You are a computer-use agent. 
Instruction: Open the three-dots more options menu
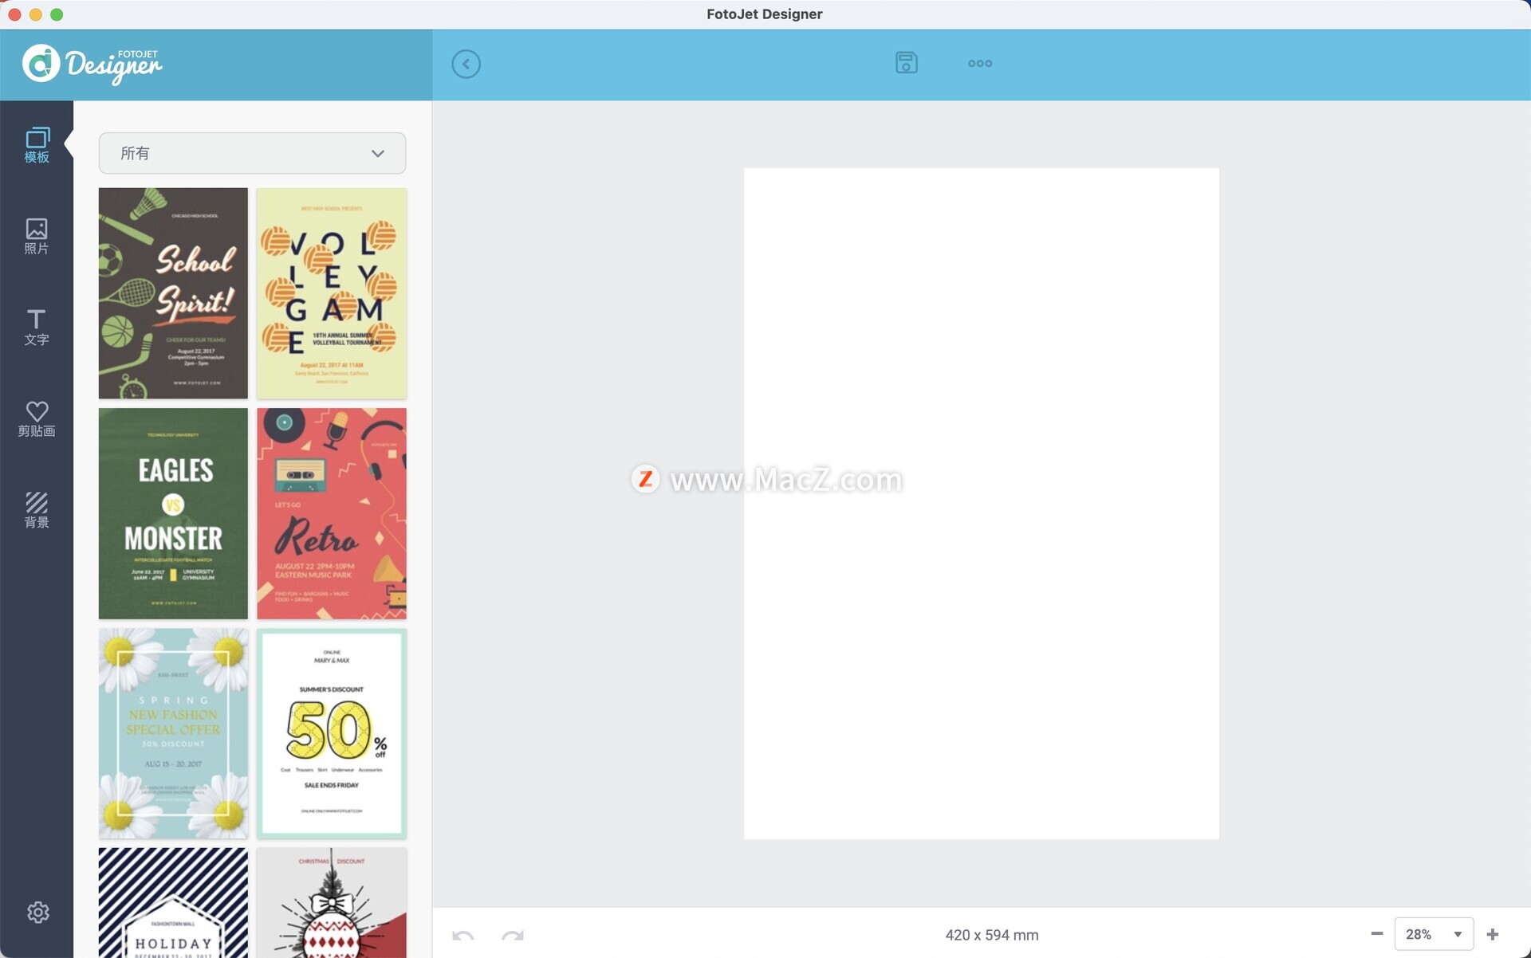pos(980,63)
